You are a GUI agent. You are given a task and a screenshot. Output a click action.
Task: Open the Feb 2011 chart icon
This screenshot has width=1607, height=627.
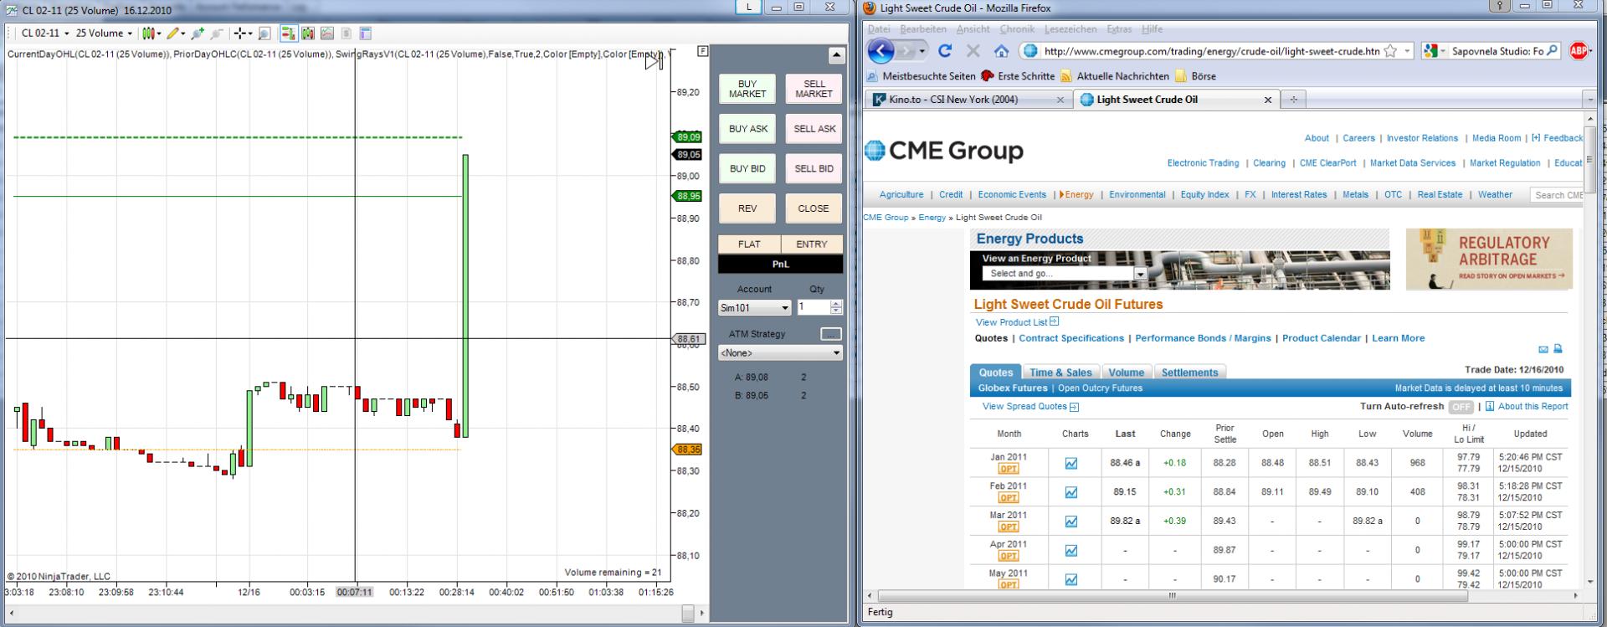click(x=1071, y=492)
